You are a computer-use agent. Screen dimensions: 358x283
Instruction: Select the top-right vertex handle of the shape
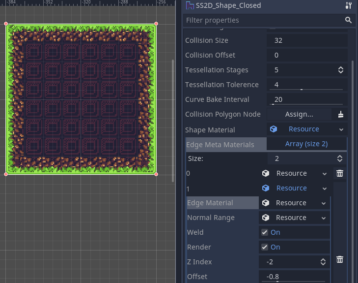(x=156, y=24)
